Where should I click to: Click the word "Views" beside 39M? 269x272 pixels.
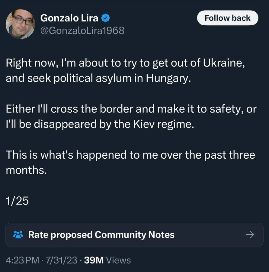(119, 260)
